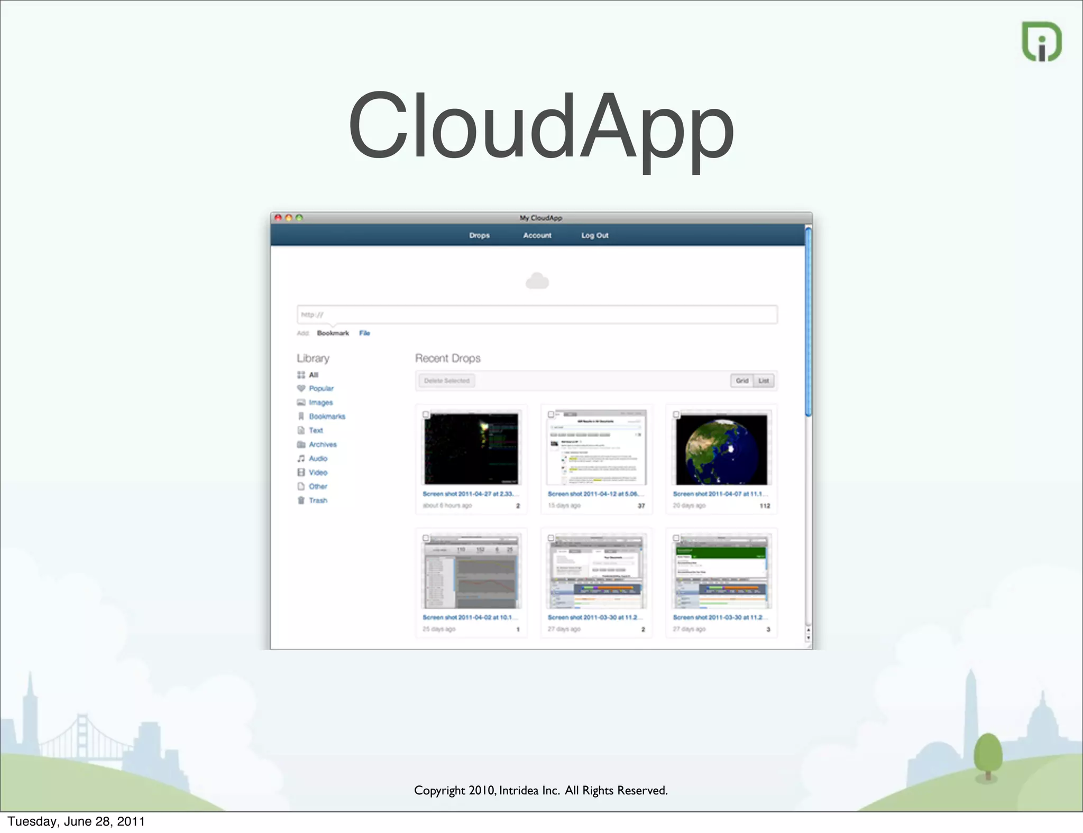The height and width of the screenshot is (833, 1083).
Task: Open Screen shot 2011-04-12 at 5.06 link
Action: coord(596,494)
